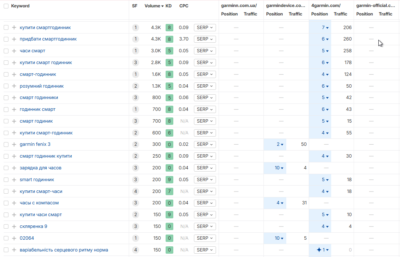The height and width of the screenshot is (257, 400).
Task: Open keyword link годинник смарт
Action: 38,109
